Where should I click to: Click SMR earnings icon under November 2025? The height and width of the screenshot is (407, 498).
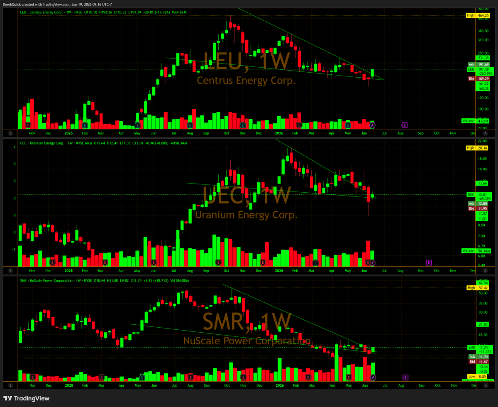coord(243,377)
